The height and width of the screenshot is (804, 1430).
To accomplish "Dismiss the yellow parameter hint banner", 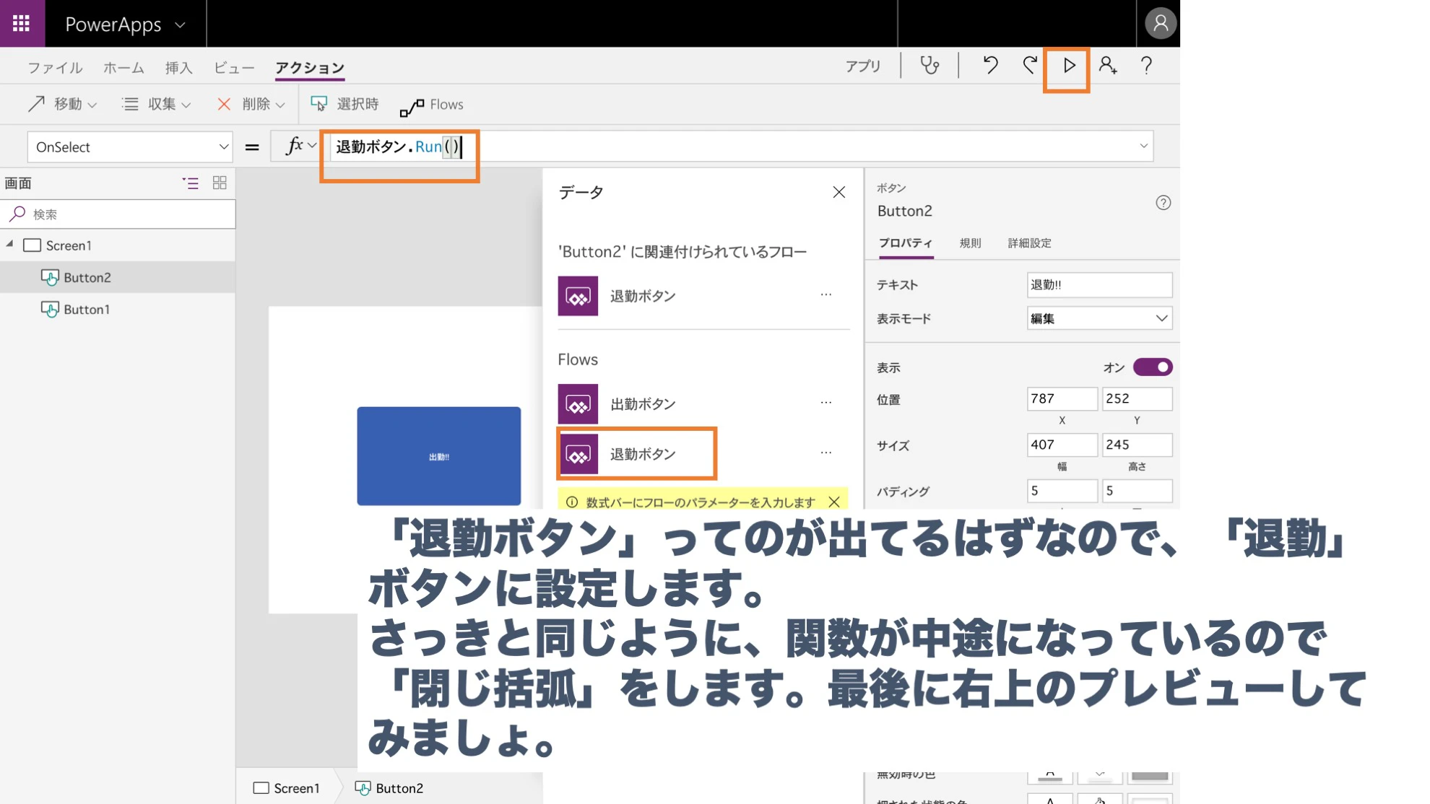I will 834,502.
